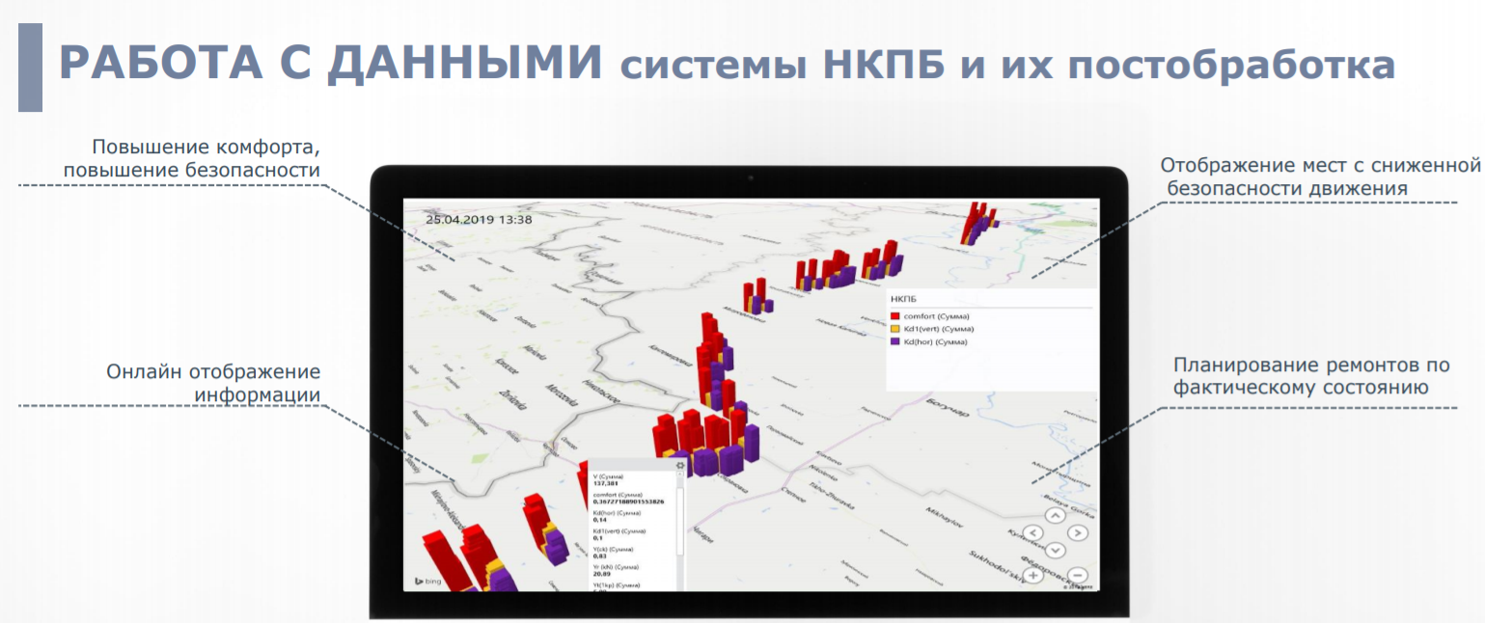This screenshot has width=1485, height=623.
Task: Rotate the map left with the left arrow
Action: (x=1032, y=532)
